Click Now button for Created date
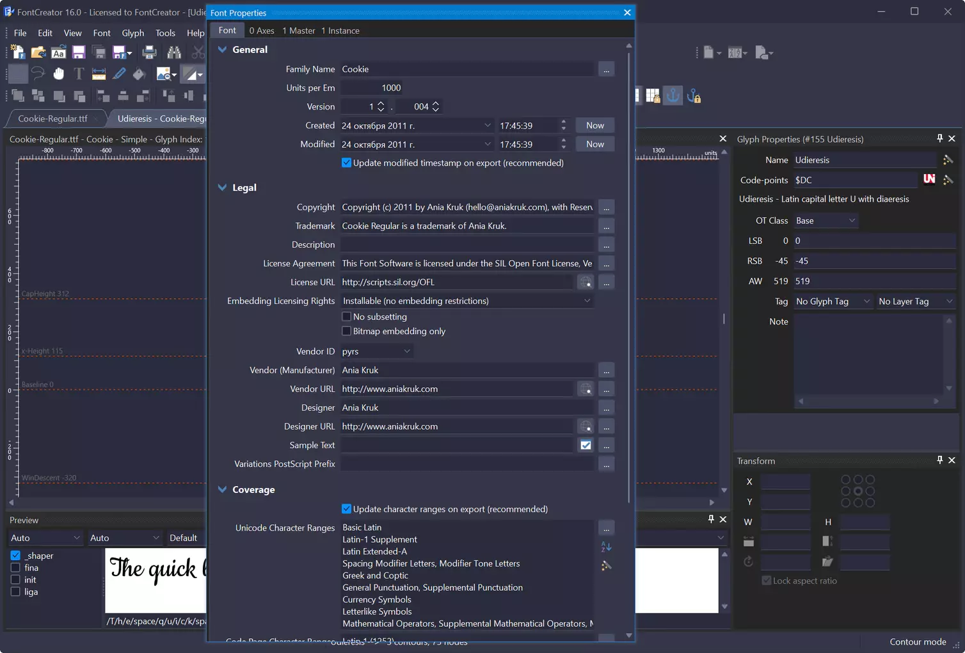 click(x=595, y=125)
